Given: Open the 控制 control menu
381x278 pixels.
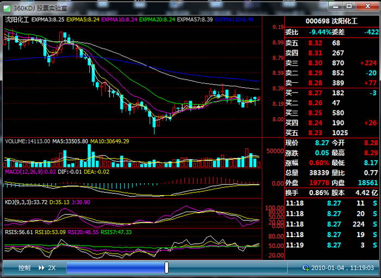Looking at the screenshot, I should click(24, 268).
